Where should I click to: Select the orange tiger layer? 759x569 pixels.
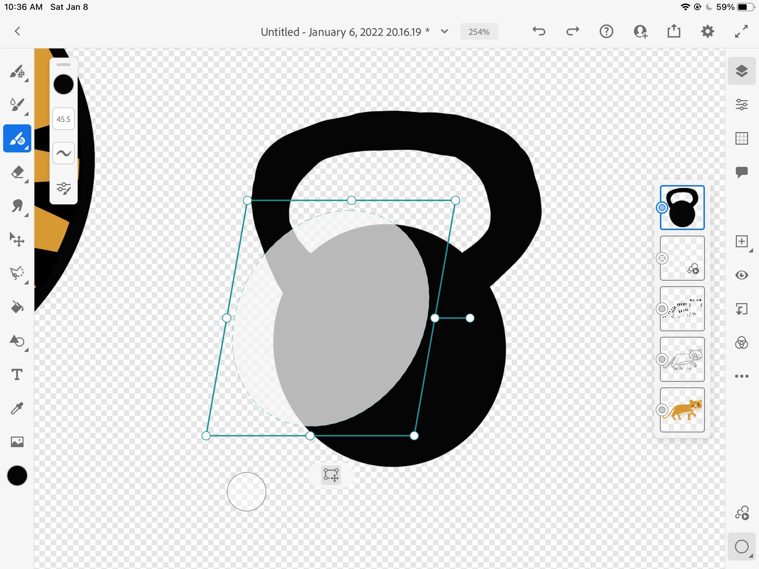coord(682,410)
